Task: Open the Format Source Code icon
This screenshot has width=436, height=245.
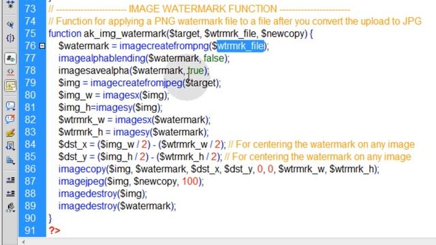Action: 10,207
